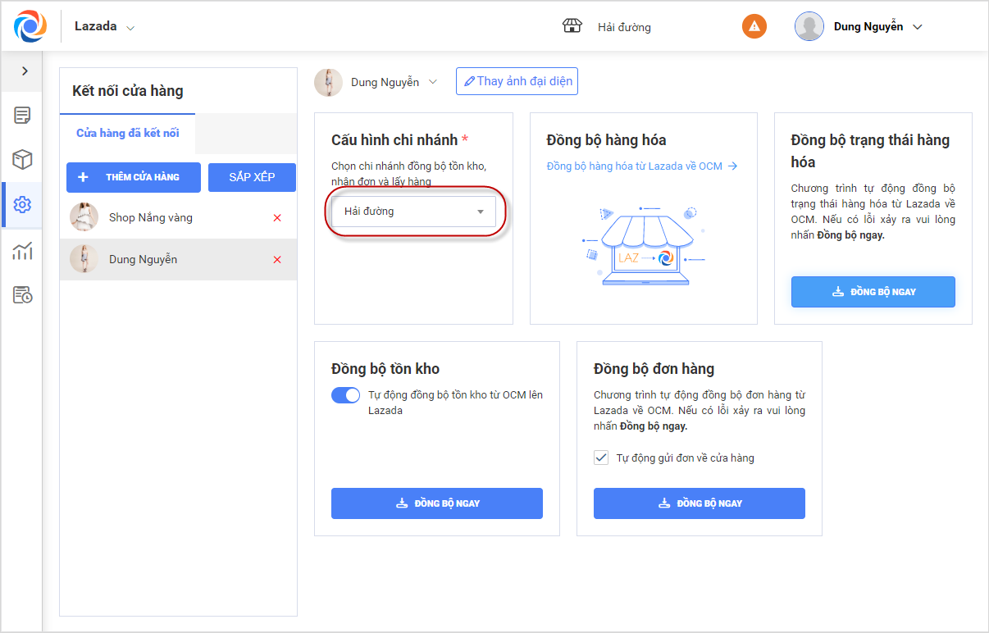Click the orange warning alert icon

[754, 26]
